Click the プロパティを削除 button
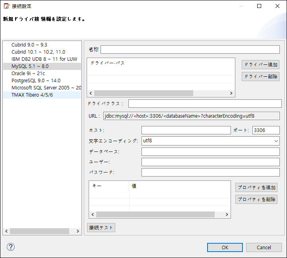 coord(256,200)
